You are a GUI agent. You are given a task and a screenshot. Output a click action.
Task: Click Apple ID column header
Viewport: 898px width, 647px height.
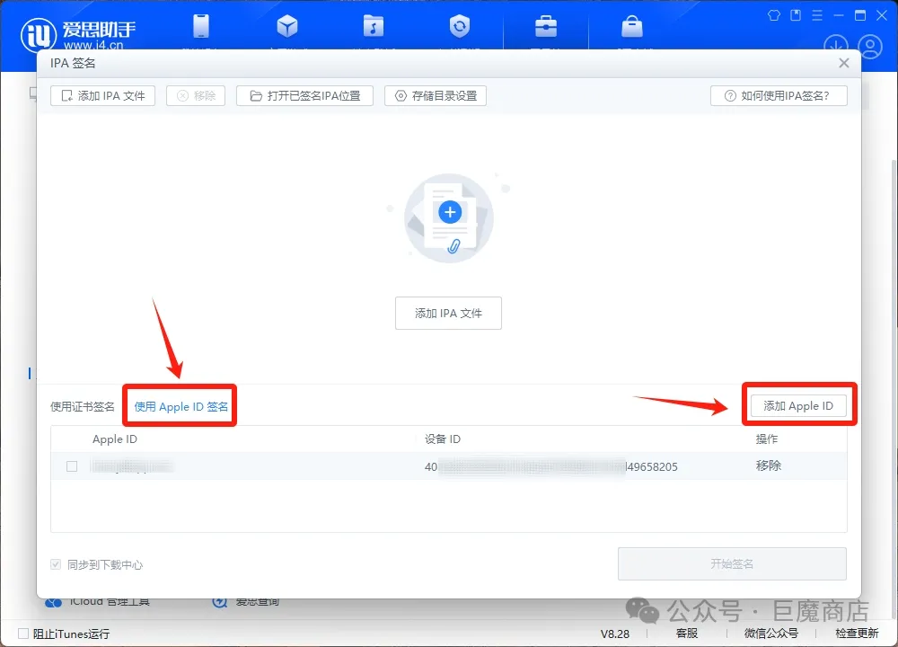click(x=115, y=439)
